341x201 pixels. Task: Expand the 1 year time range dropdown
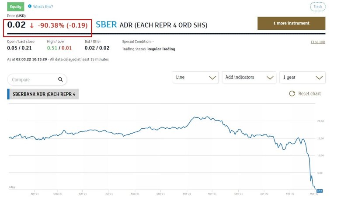click(x=302, y=77)
